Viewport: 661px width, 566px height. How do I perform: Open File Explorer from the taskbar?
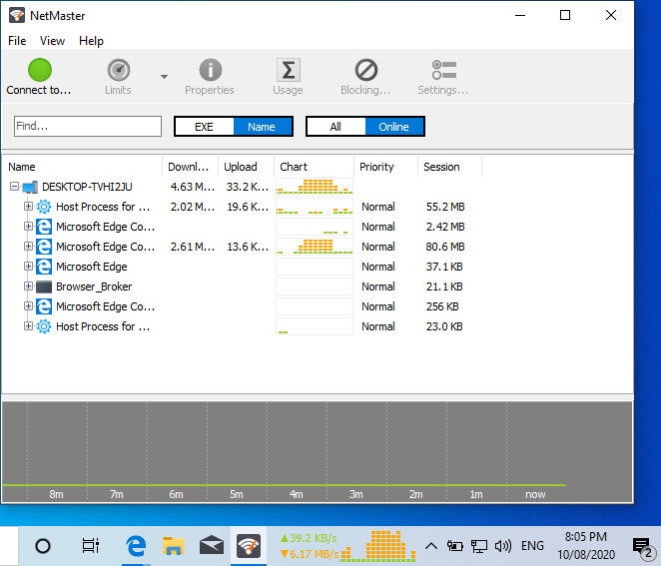click(174, 546)
